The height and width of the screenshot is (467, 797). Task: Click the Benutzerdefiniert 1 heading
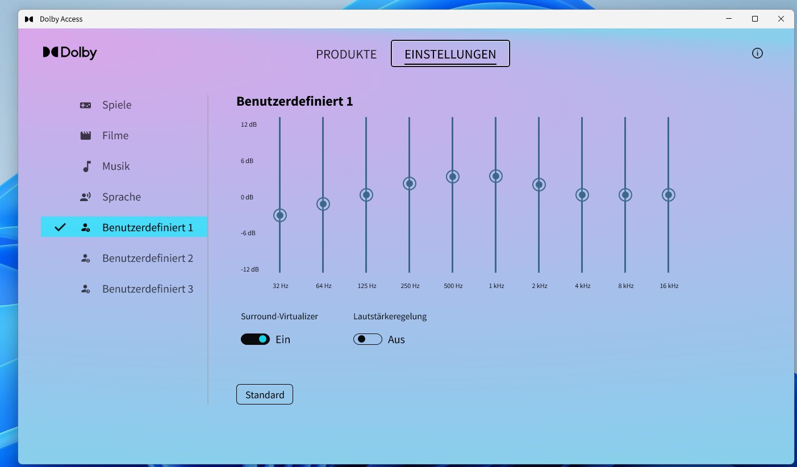tap(295, 102)
